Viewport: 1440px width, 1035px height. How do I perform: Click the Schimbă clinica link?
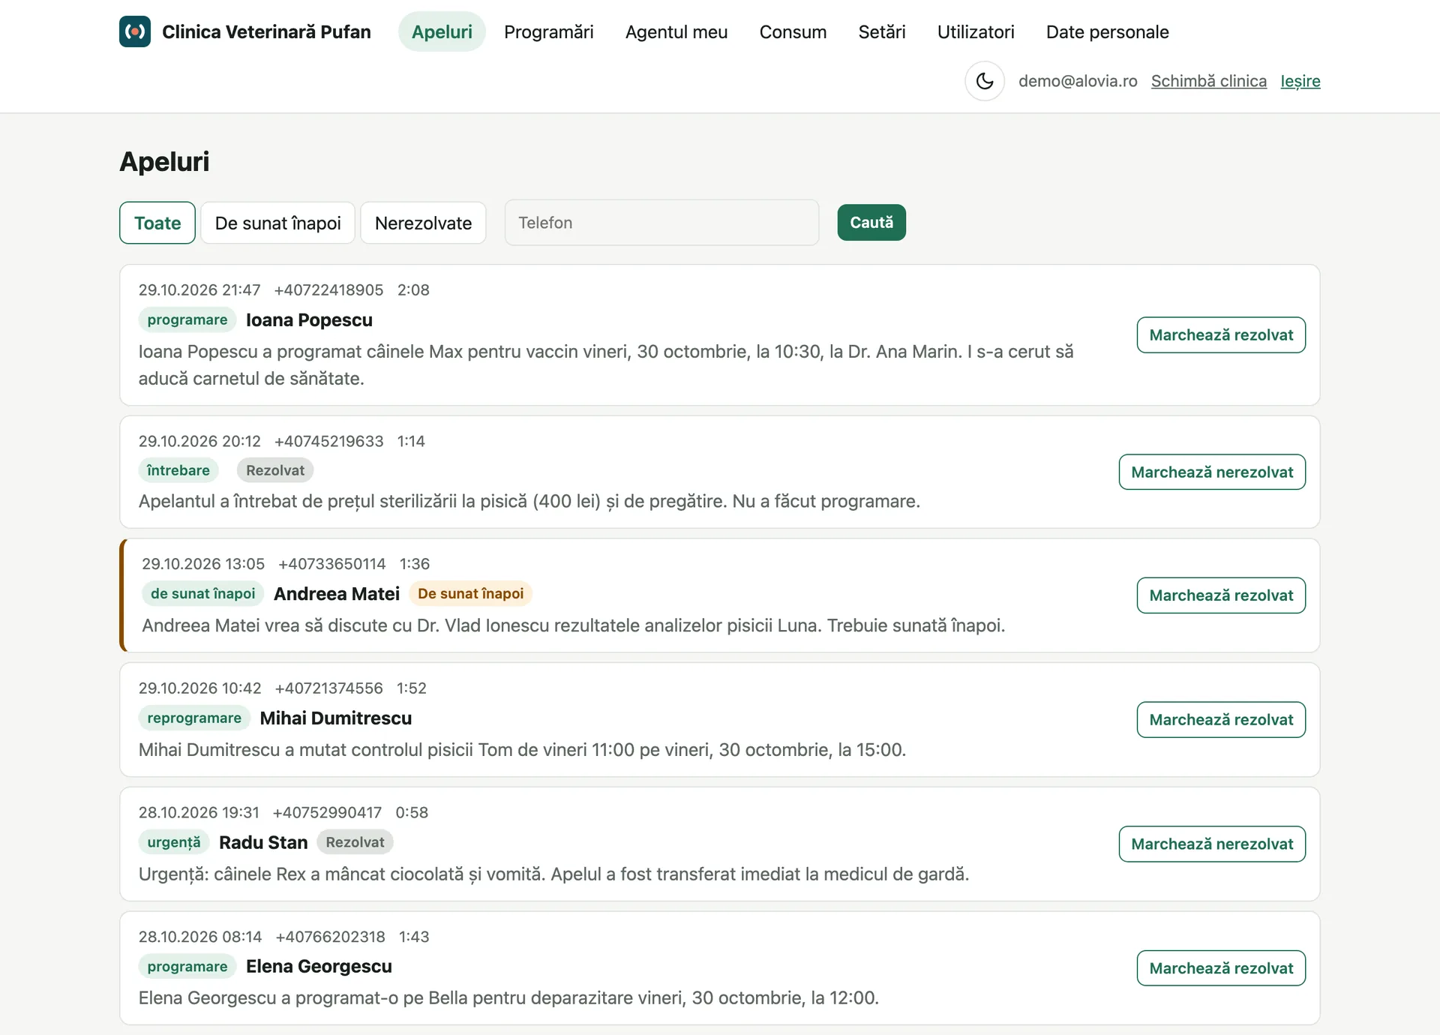pos(1208,81)
